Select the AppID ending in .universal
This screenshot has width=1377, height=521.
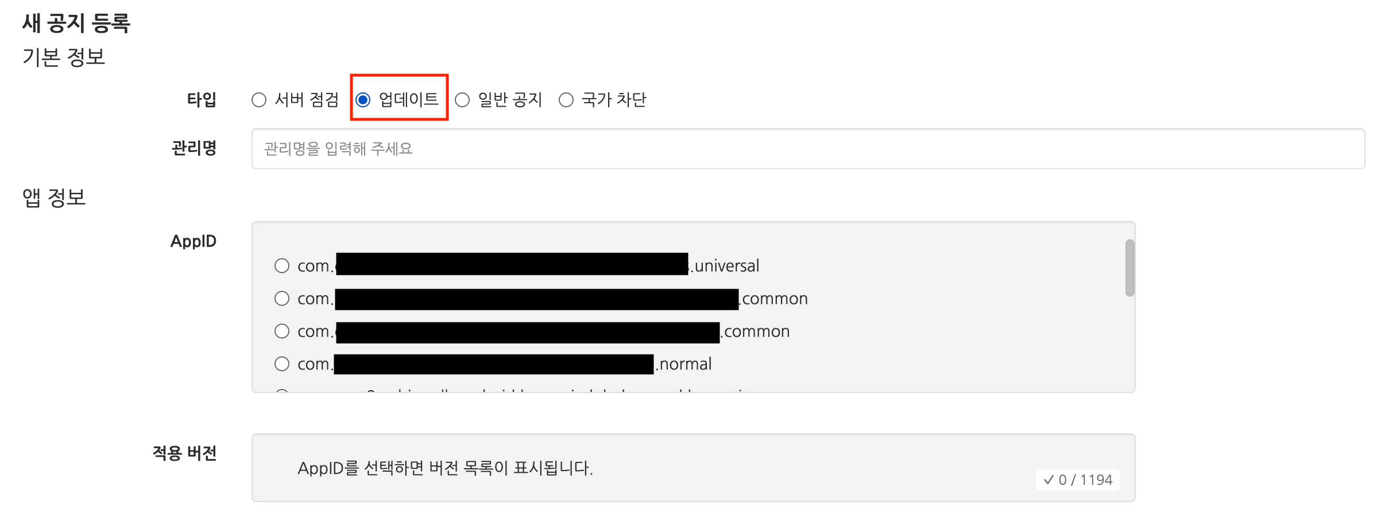[282, 266]
